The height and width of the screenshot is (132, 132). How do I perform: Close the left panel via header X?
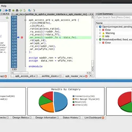[8, 14]
